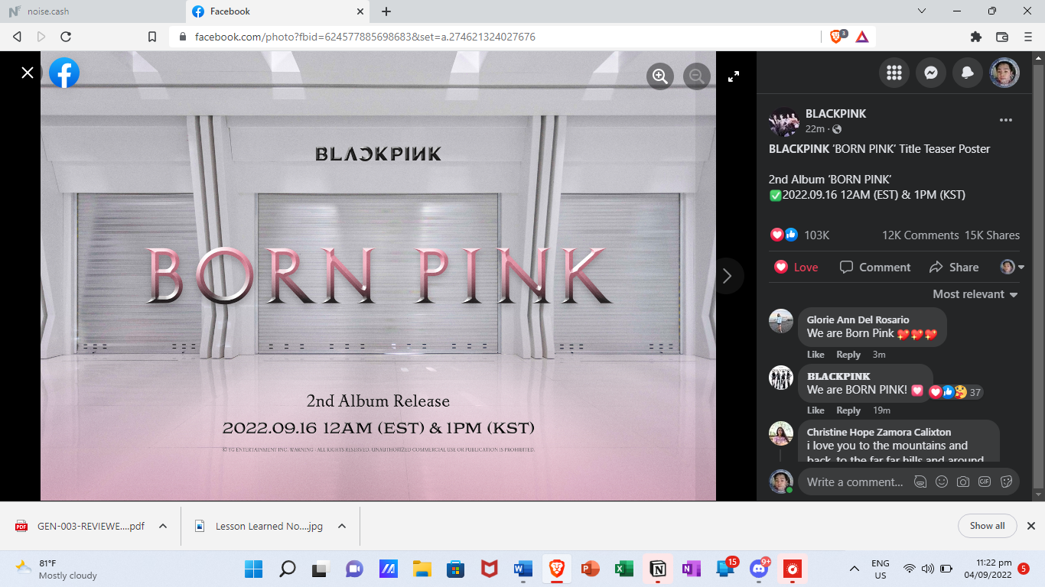Open the emoji picker for the comment
The image size is (1045, 587).
click(x=942, y=482)
